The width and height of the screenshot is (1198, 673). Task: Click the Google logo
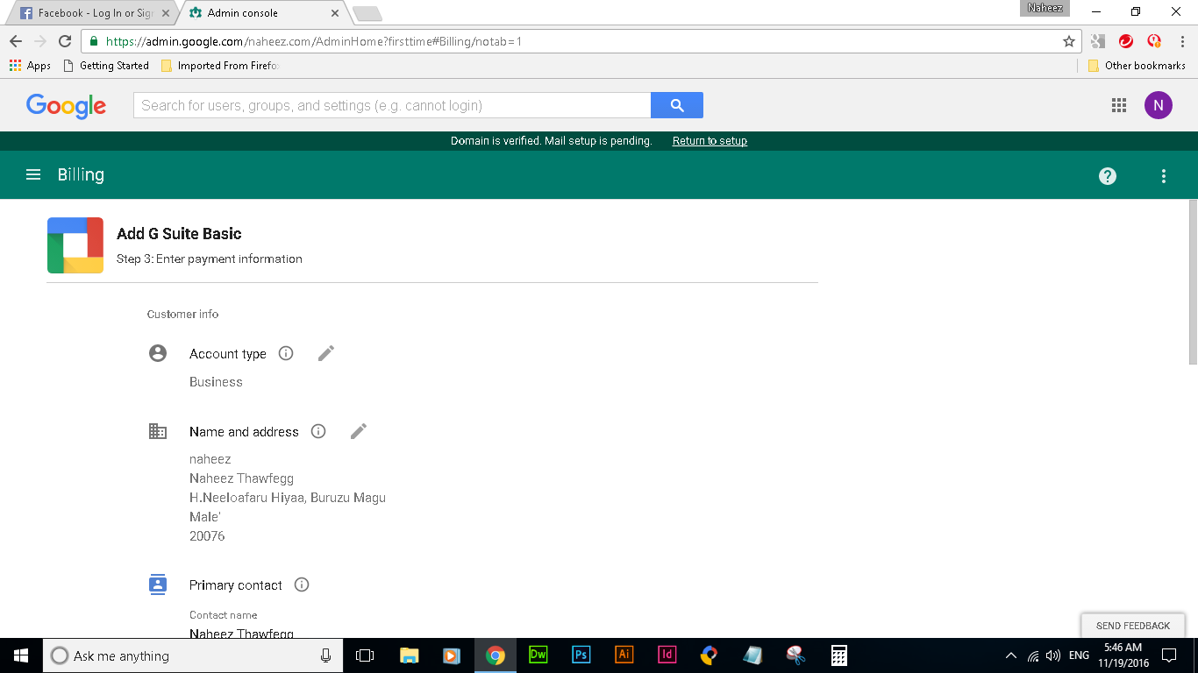[67, 105]
